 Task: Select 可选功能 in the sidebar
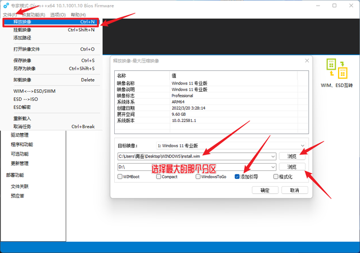(20, 154)
